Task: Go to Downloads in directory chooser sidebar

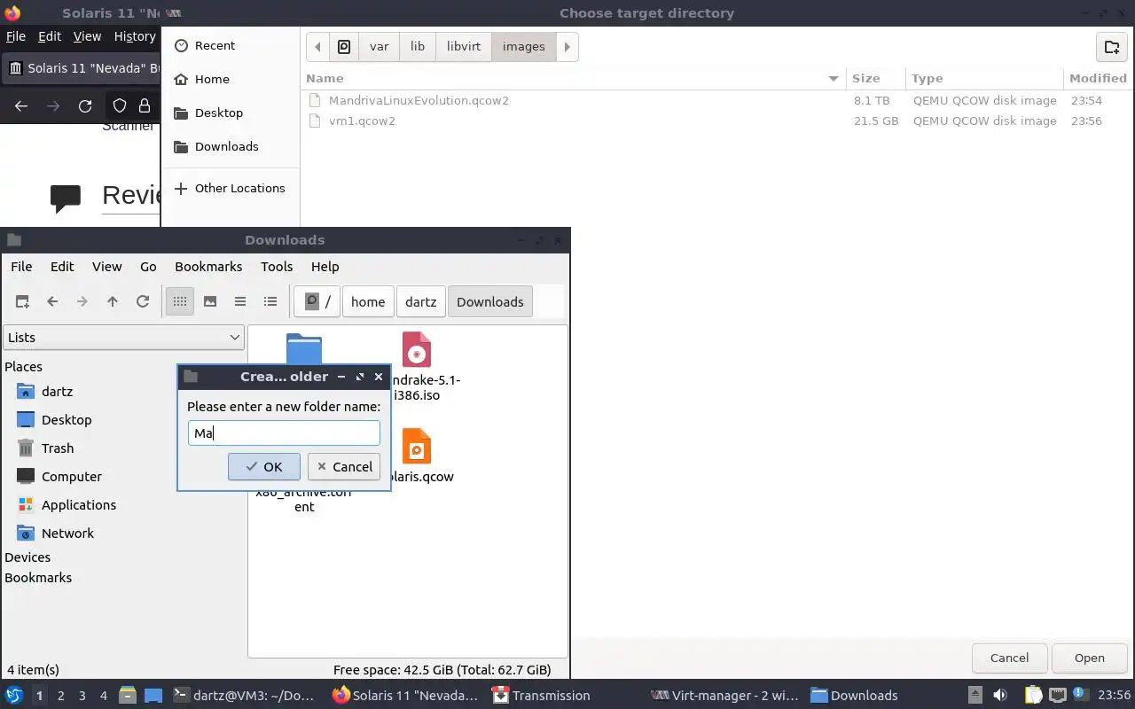Action: pyautogui.click(x=226, y=146)
